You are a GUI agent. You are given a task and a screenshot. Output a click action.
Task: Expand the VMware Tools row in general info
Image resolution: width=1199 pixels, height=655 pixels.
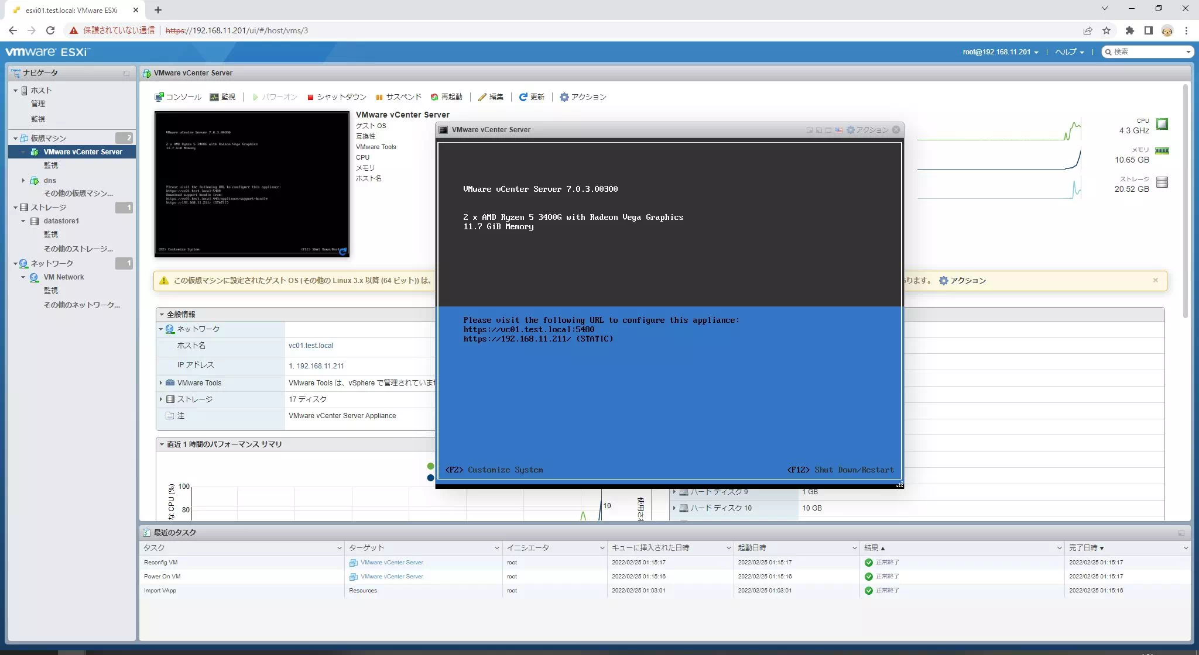[x=161, y=383]
